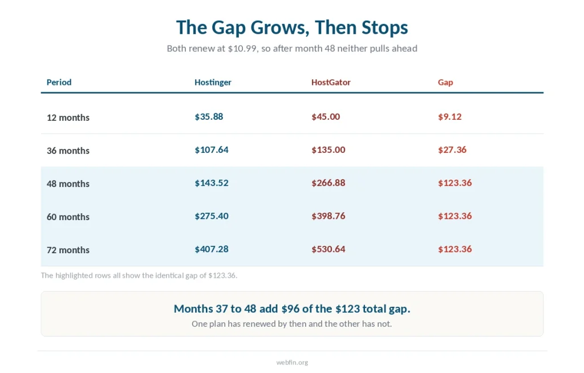The width and height of the screenshot is (584, 373).
Task: Select the Hostinger column header
Action: point(213,82)
